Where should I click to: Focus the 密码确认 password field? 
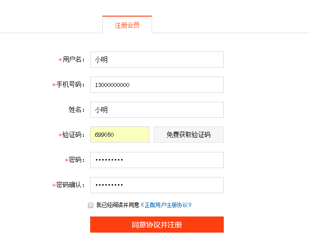[157, 185]
